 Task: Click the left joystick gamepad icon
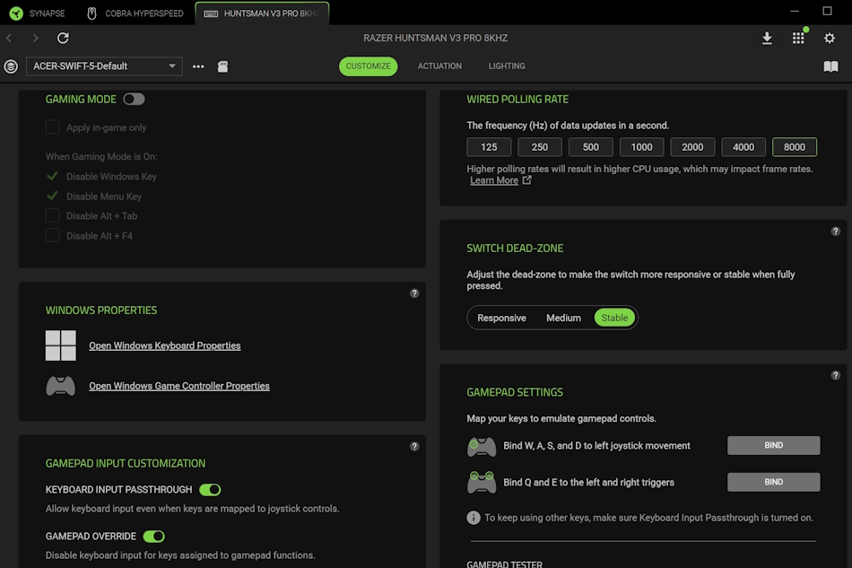pyautogui.click(x=482, y=447)
